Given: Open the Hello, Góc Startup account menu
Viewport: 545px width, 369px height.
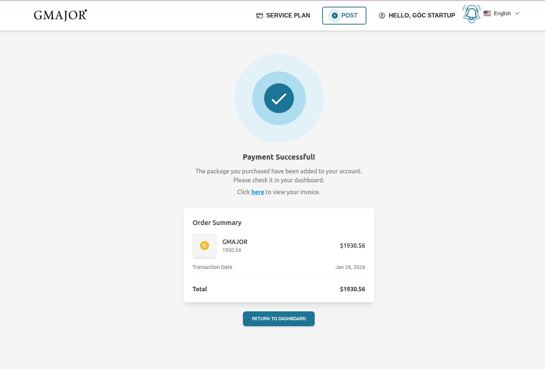Looking at the screenshot, I should click(x=417, y=16).
